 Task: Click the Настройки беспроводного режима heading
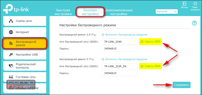pyautogui.click(x=87, y=25)
